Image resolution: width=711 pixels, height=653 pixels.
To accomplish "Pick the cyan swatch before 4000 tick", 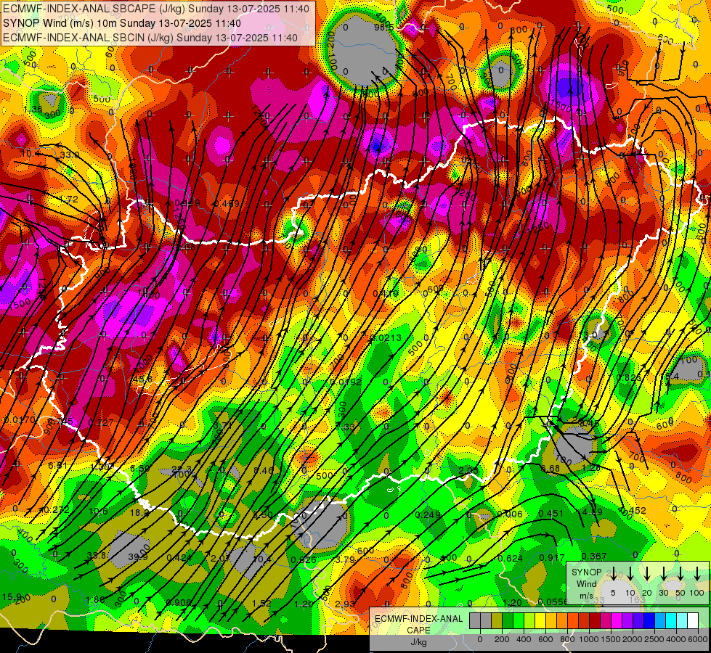I will tap(671, 621).
